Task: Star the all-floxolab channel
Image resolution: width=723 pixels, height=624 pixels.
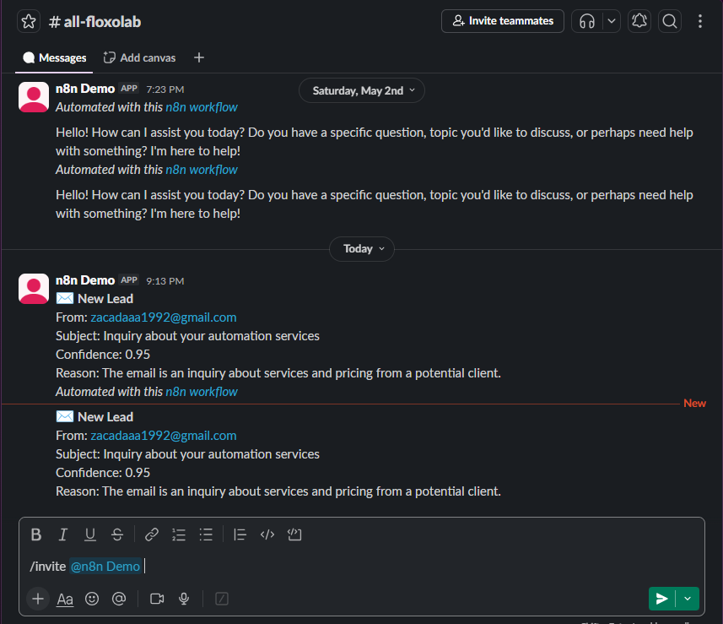Action: (29, 21)
